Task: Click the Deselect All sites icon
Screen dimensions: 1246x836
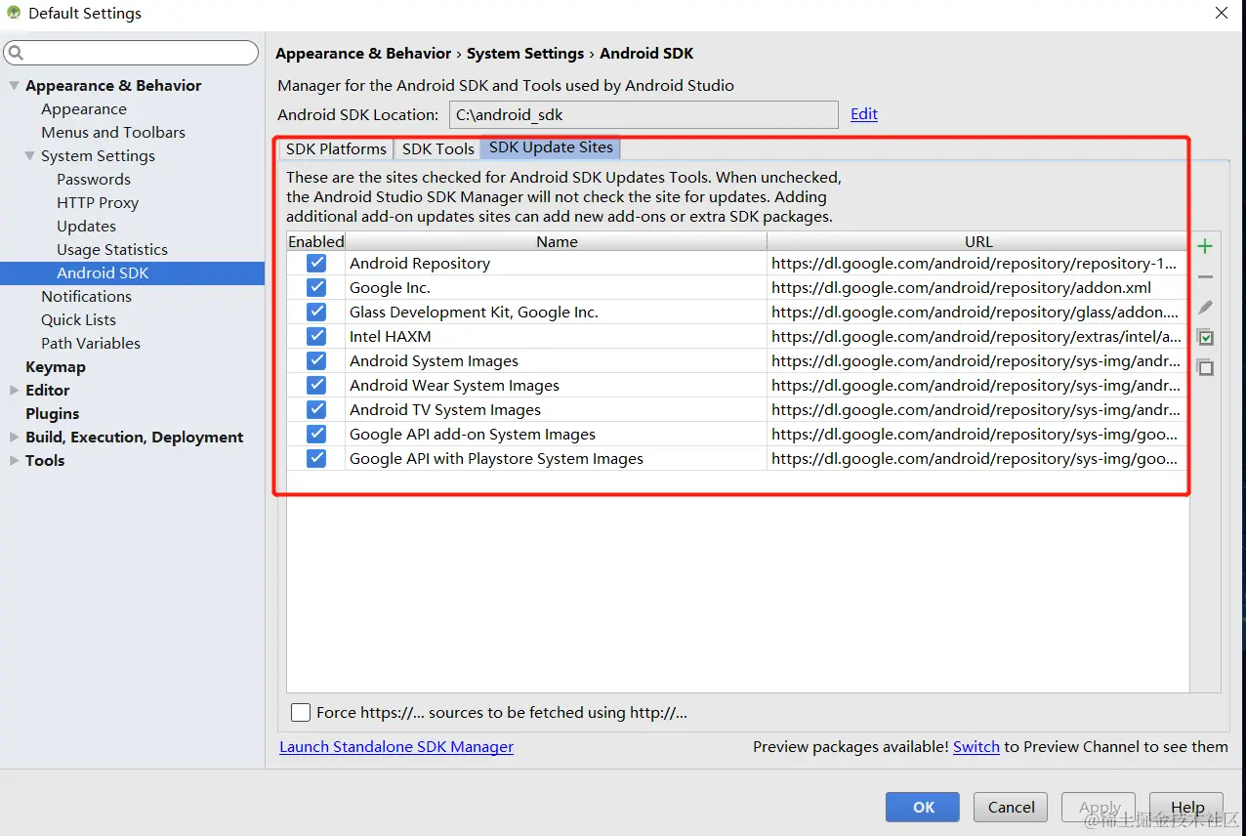Action: pyautogui.click(x=1205, y=367)
